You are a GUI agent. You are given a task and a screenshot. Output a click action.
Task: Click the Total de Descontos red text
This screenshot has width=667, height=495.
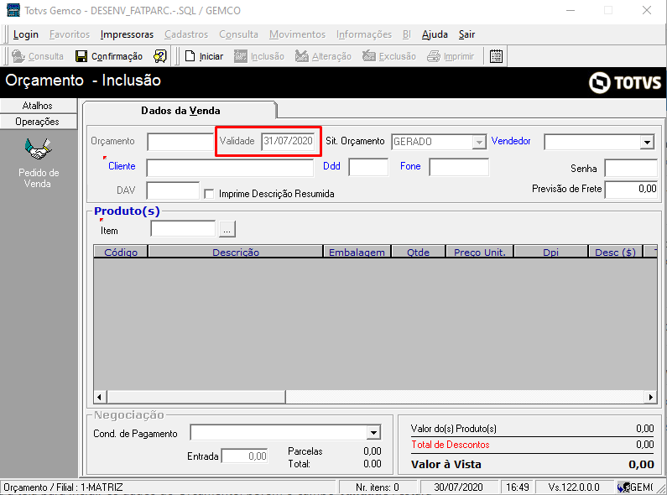pos(450,445)
